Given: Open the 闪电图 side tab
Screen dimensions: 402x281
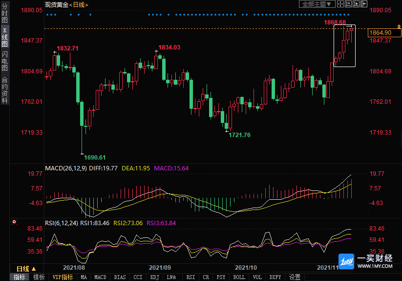Looking at the screenshot, I should tap(4, 61).
